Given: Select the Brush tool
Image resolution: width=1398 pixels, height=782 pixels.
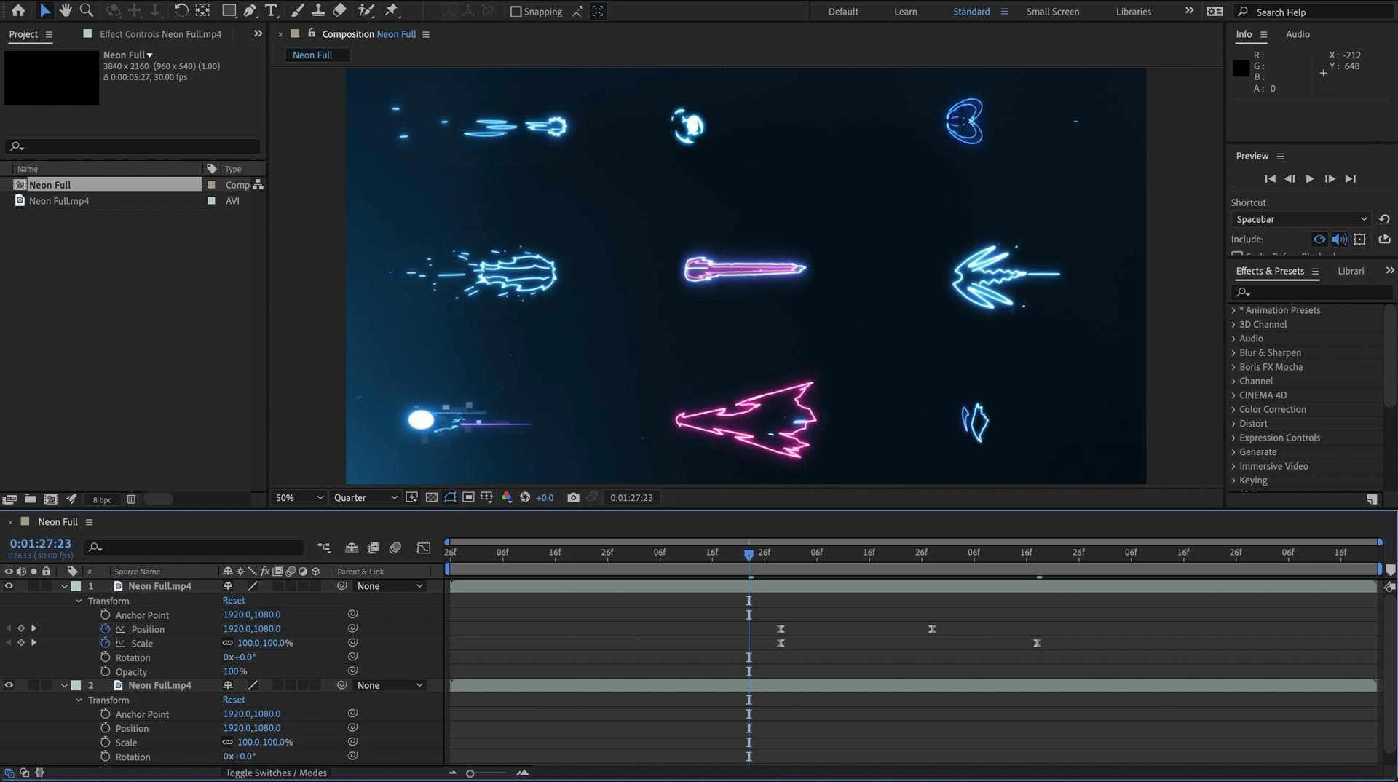Looking at the screenshot, I should click(x=297, y=10).
